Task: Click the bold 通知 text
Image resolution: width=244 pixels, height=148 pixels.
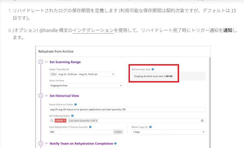Action: 228,30
